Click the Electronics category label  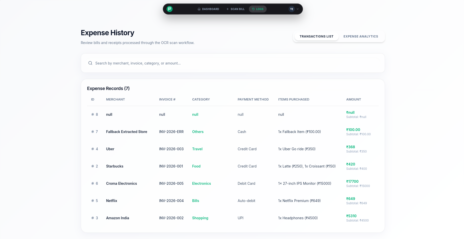pyautogui.click(x=202, y=183)
